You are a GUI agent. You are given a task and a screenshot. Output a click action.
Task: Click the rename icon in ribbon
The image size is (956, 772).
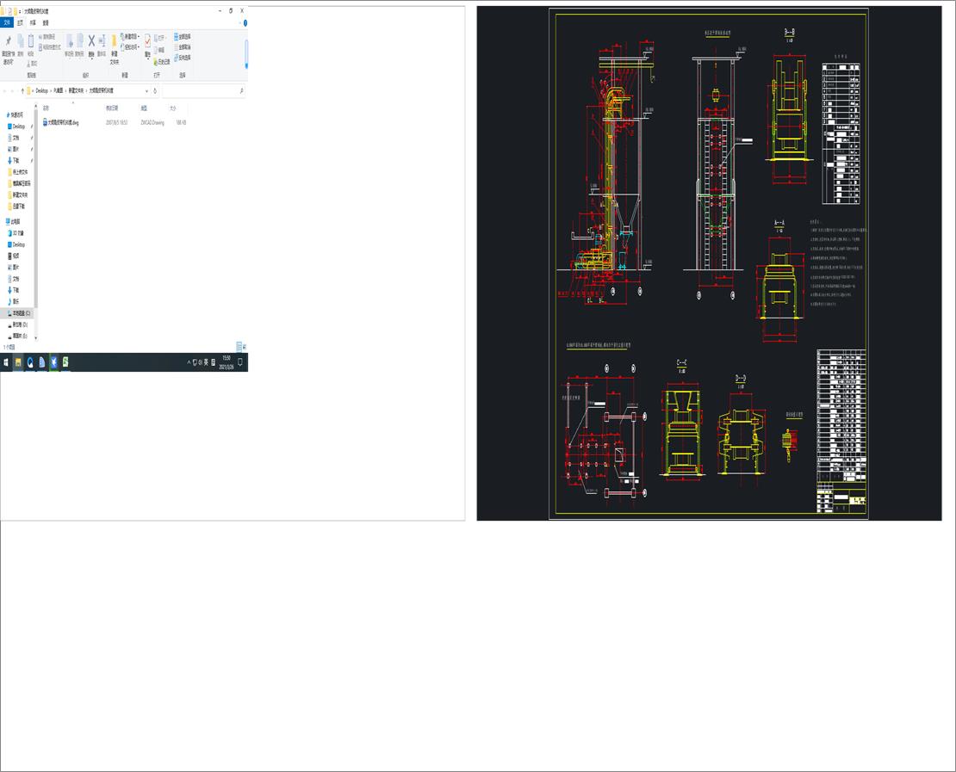tap(102, 40)
